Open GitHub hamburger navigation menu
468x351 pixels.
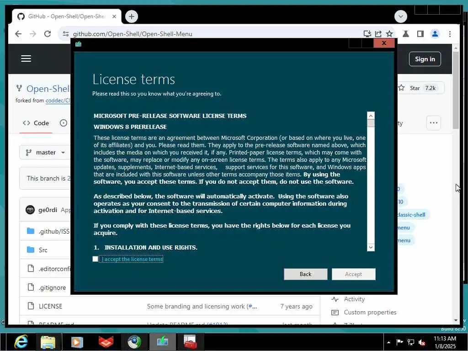click(26, 58)
